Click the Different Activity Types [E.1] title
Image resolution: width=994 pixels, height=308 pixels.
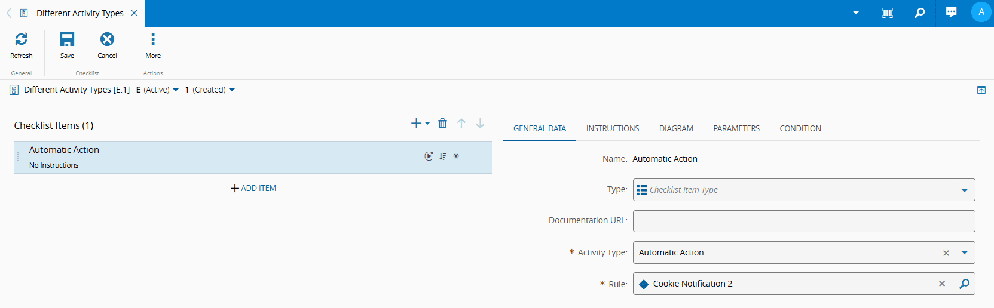[x=77, y=90]
